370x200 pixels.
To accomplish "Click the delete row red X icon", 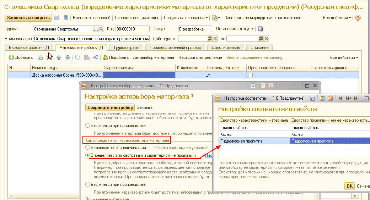I will [x=49, y=57].
